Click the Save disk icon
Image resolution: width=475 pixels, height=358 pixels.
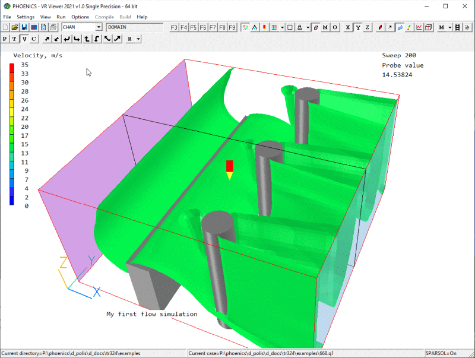click(x=24, y=27)
